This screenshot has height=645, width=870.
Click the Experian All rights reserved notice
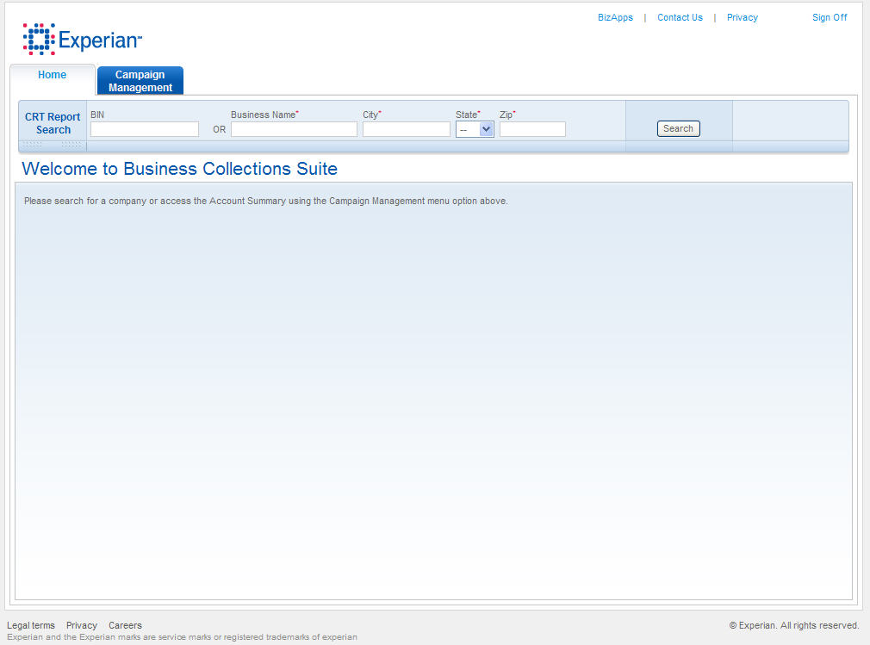click(x=794, y=625)
